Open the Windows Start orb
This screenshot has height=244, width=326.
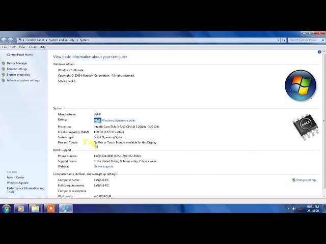click(x=7, y=208)
